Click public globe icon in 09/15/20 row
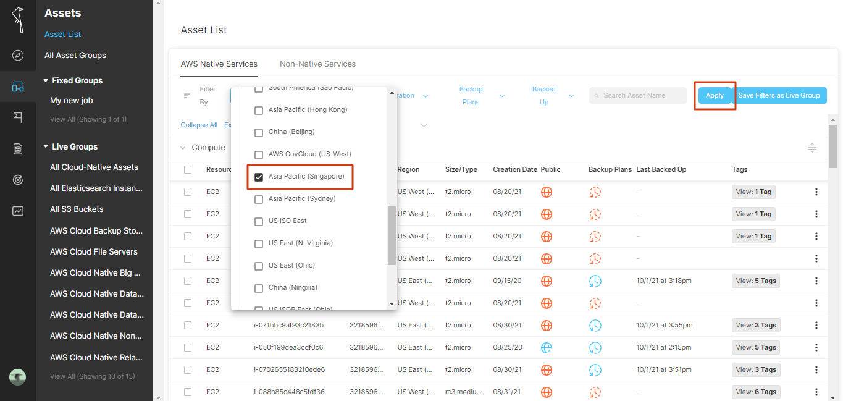 pyautogui.click(x=547, y=281)
